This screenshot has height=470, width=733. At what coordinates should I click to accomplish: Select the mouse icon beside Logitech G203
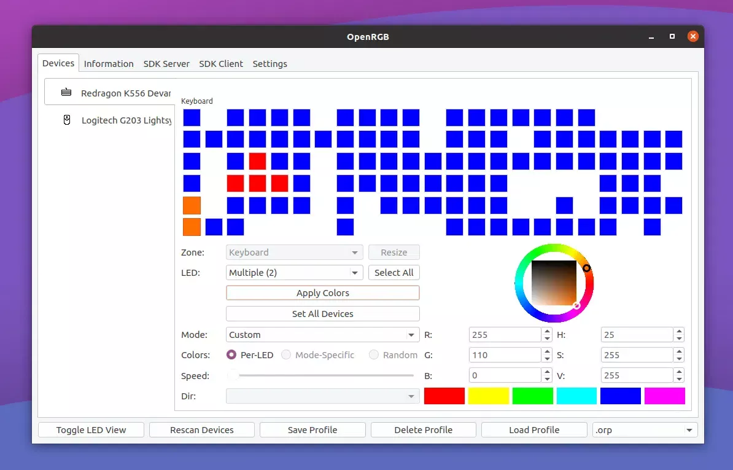pos(67,119)
